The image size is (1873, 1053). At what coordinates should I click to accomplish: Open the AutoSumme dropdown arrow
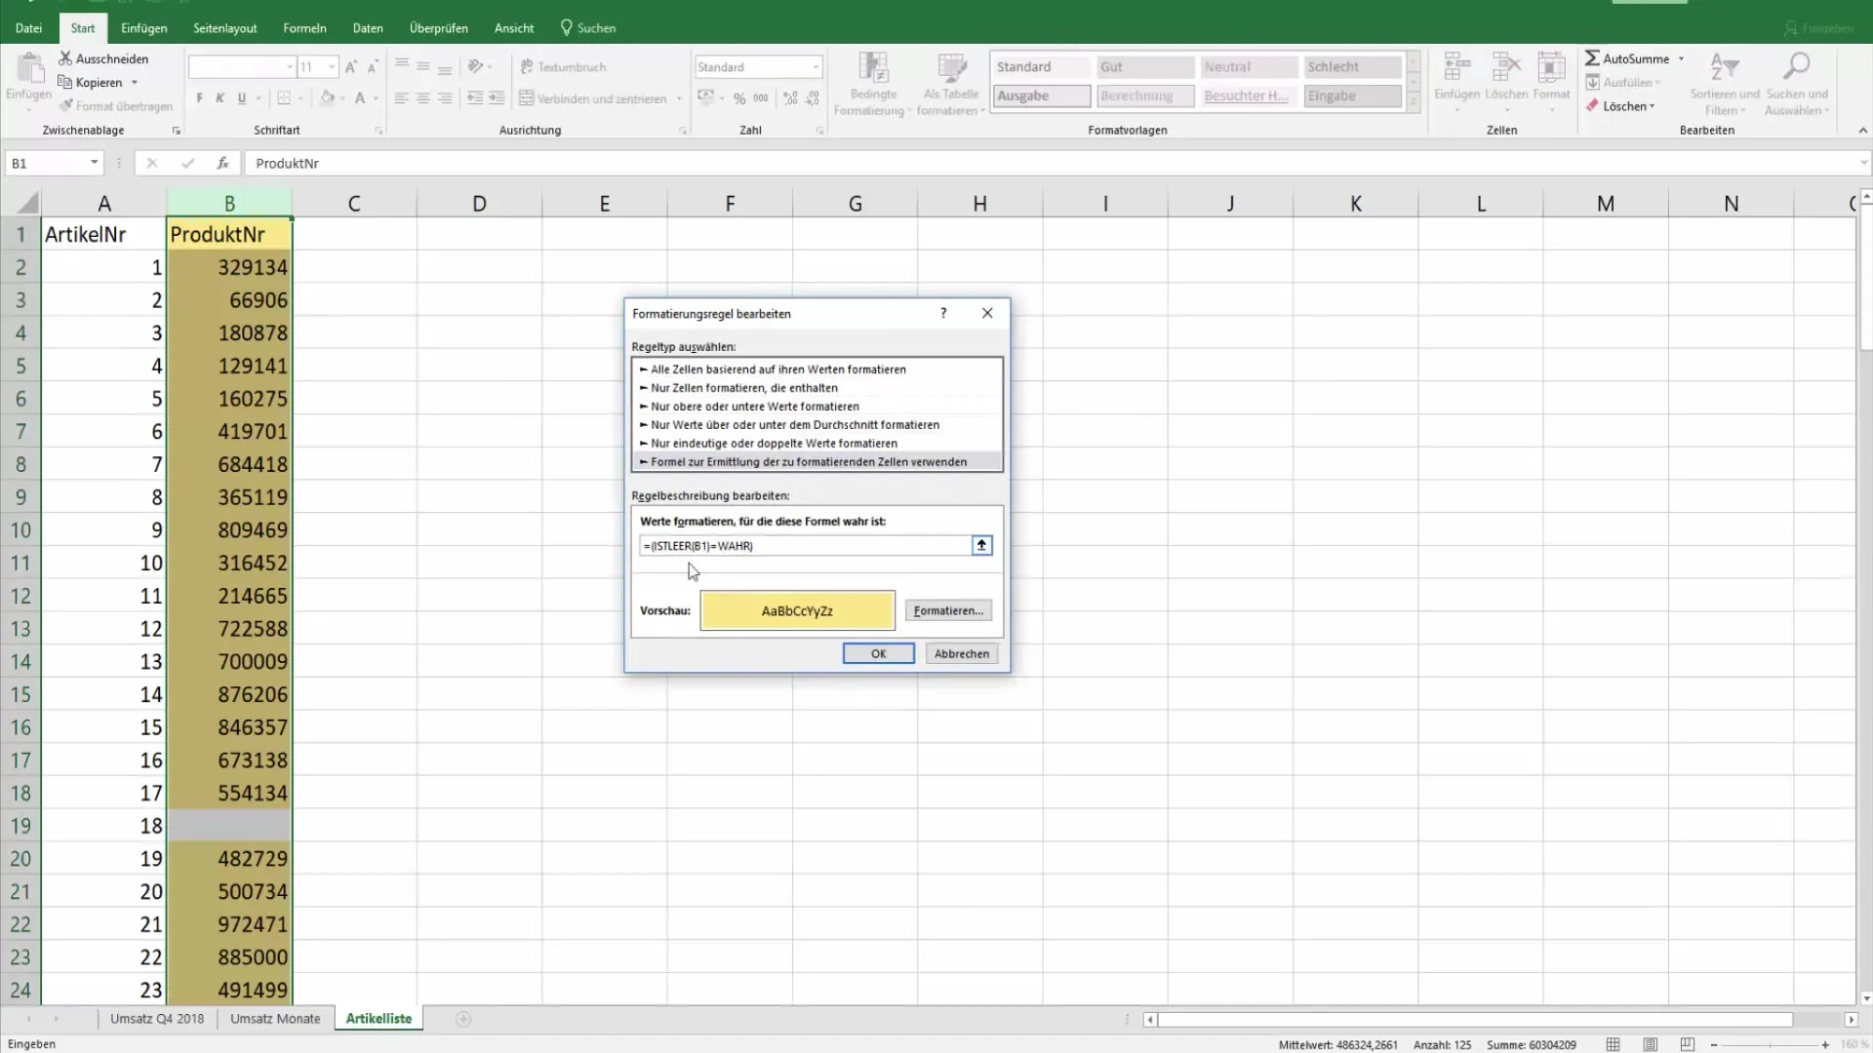(1681, 59)
